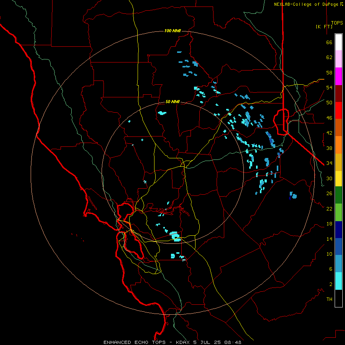Choose the dark orange legend band

[x=338, y=128]
